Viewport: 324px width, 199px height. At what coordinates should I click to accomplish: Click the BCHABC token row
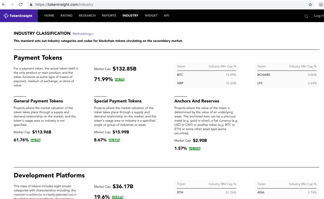pyautogui.click(x=287, y=75)
